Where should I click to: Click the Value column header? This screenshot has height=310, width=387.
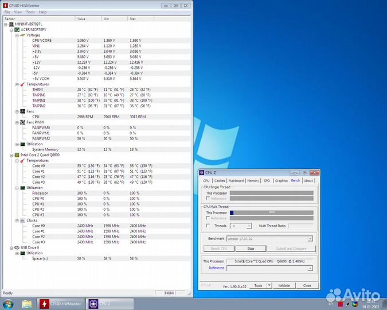coord(88,19)
